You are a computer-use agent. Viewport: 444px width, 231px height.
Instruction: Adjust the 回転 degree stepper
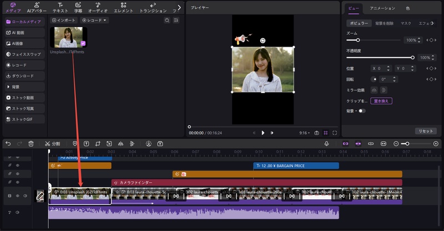click(x=394, y=79)
